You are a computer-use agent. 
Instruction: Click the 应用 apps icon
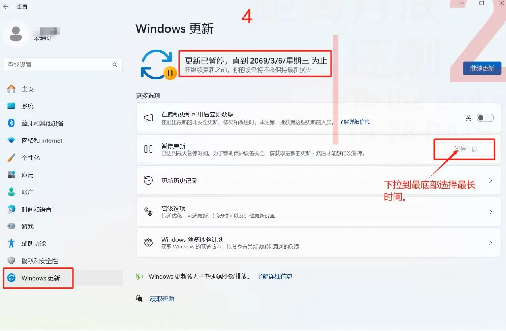(x=12, y=175)
